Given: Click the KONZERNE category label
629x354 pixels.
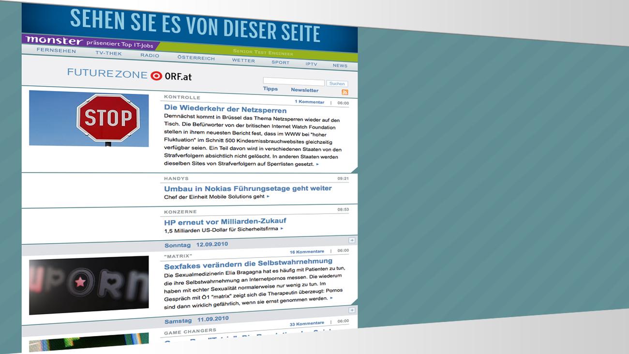Looking at the screenshot, I should pos(180,212).
